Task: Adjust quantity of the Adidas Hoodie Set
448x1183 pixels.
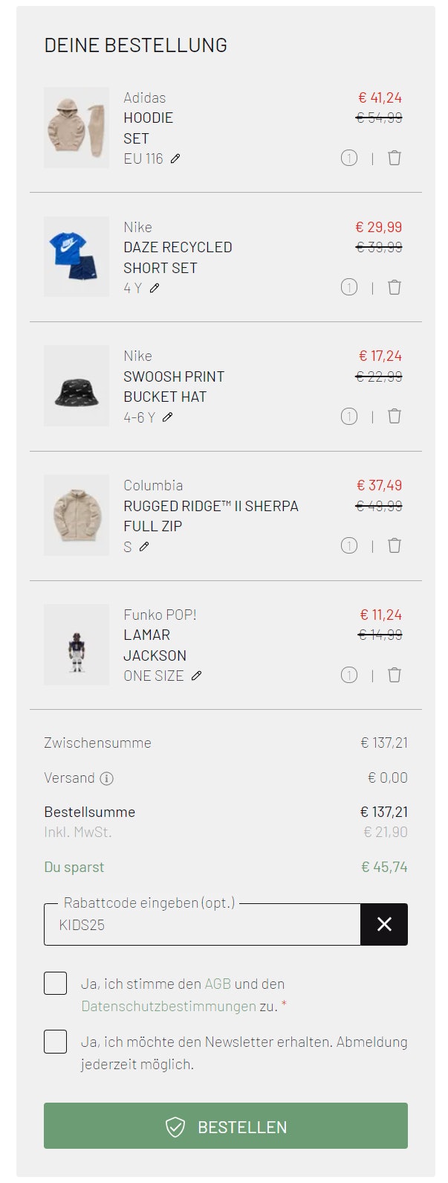Action: 349,158
